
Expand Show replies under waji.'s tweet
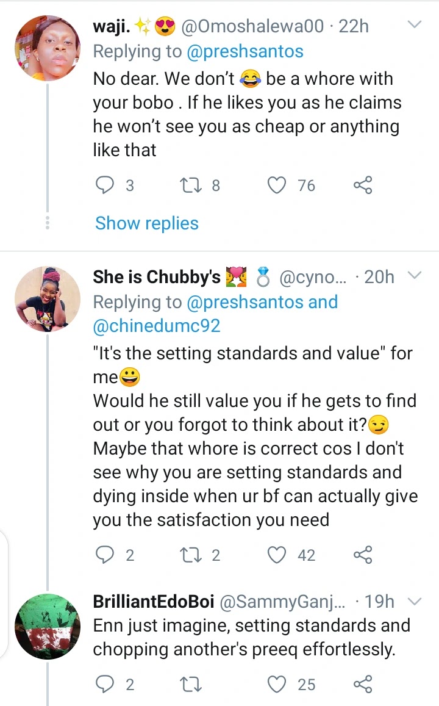click(147, 223)
